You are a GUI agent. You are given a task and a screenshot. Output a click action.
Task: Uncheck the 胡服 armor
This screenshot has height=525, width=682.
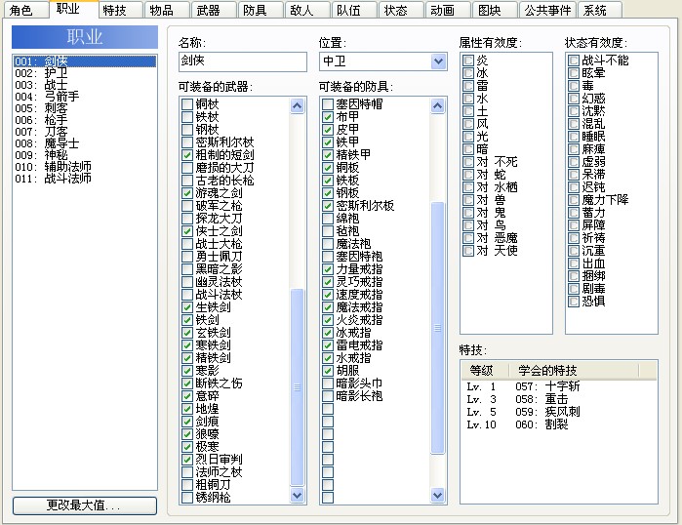[x=328, y=371]
